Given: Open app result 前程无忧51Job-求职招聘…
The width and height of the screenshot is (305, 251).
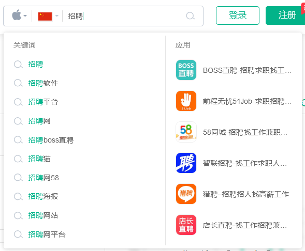Looking at the screenshot, I should [x=247, y=101].
